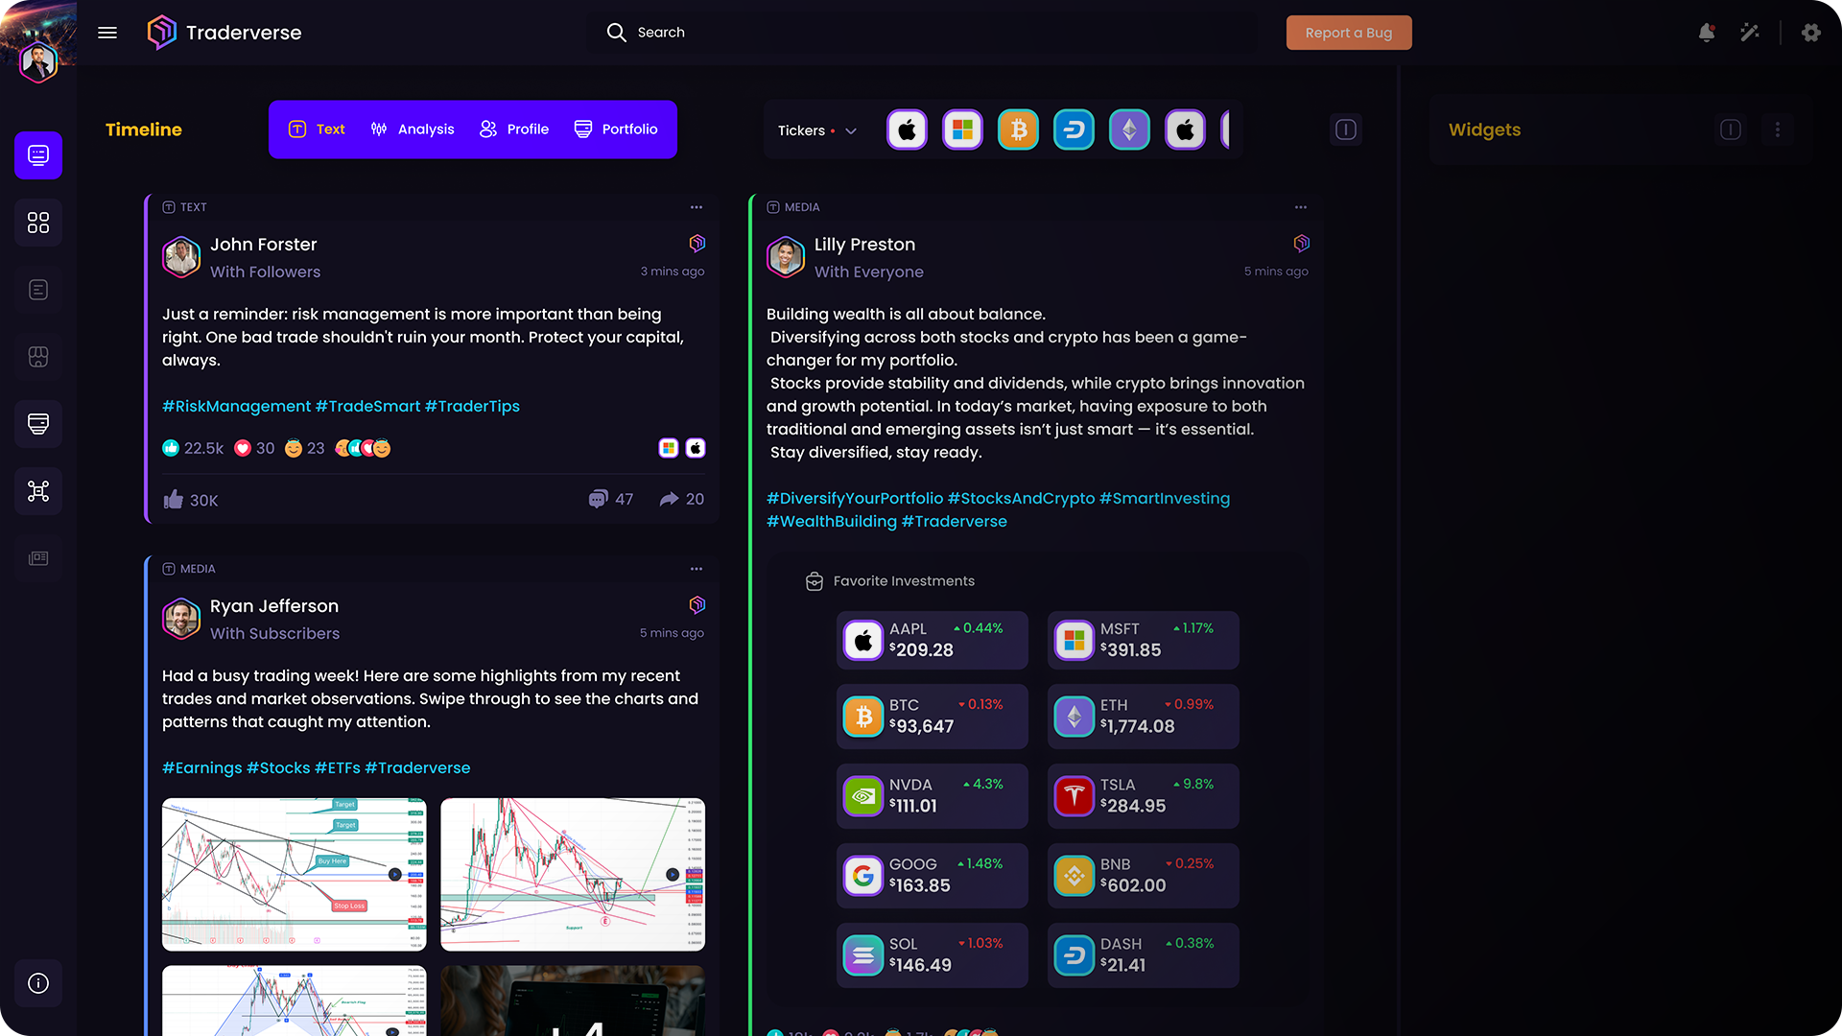This screenshot has width=1842, height=1036.
Task: Toggle the Timeline panel layout button
Action: (x=1346, y=129)
